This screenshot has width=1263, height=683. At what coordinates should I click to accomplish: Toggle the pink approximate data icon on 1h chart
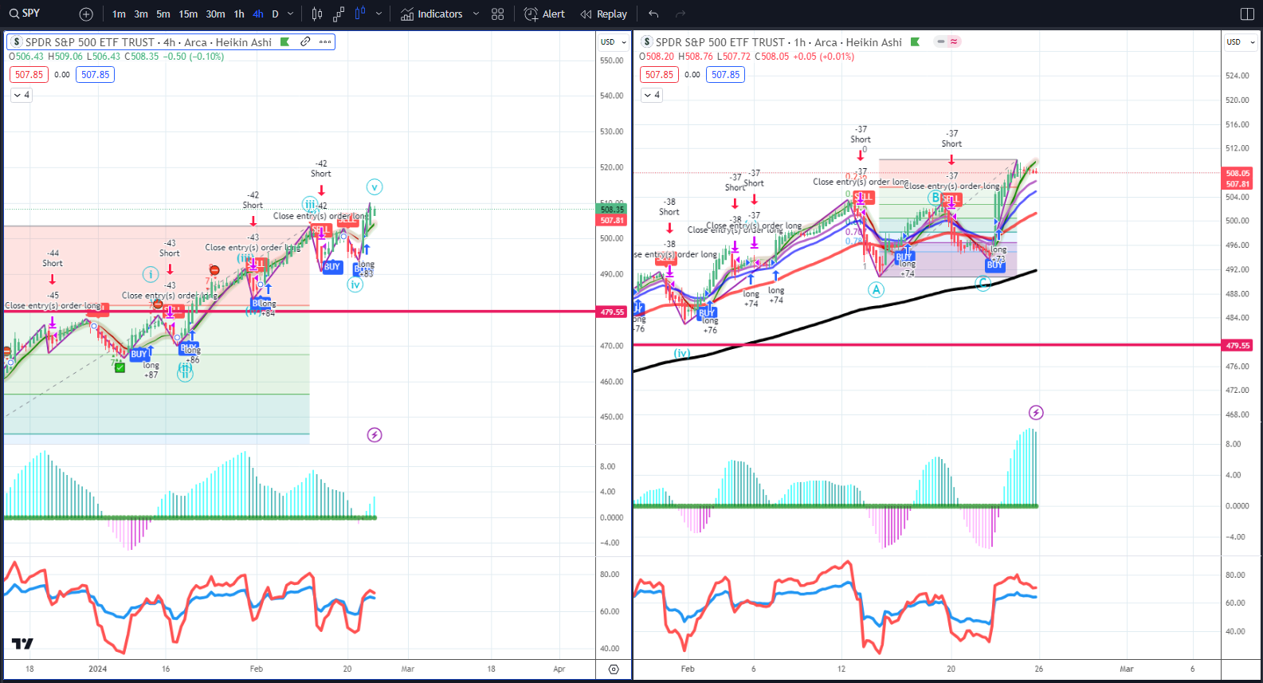point(954,41)
